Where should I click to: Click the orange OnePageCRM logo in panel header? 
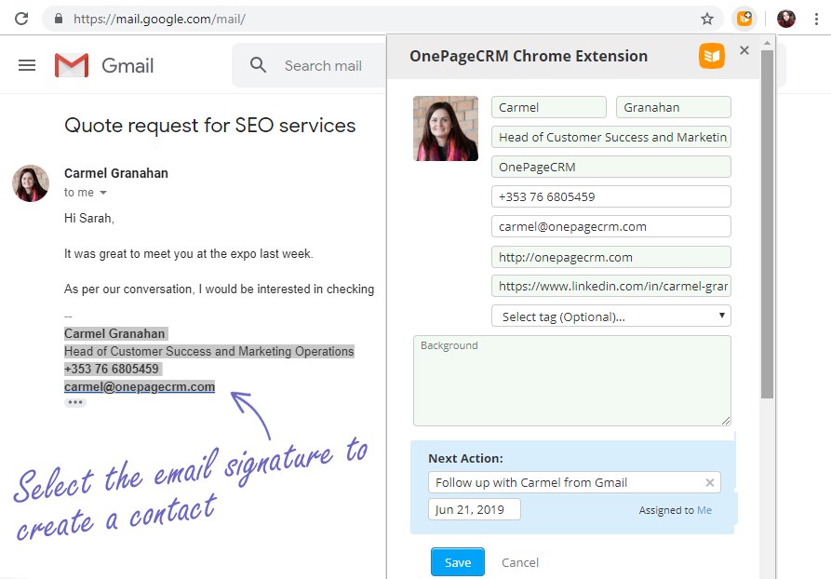tap(712, 56)
